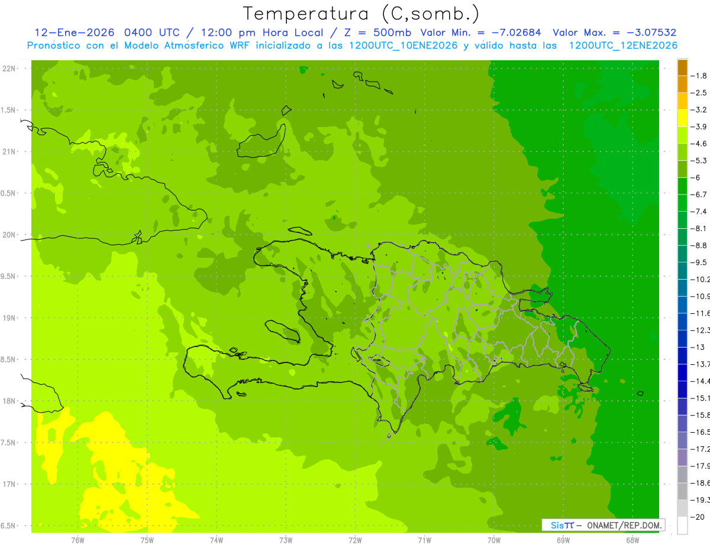Click the olive-green swatch between -5.3 and -6
Screen dimensions: 710x548
pos(682,169)
